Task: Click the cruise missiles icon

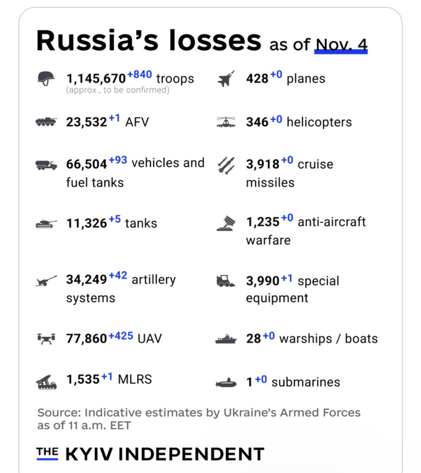Action: [226, 165]
